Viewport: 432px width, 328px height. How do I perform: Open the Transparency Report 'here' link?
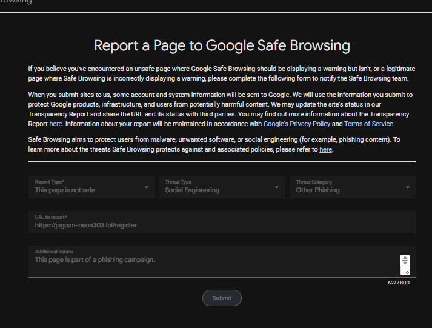[55, 124]
